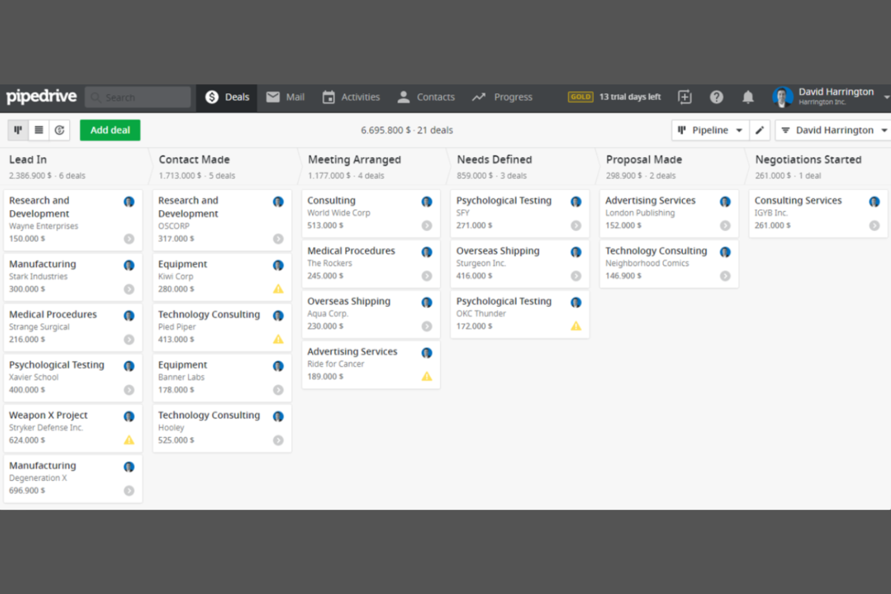891x594 pixels.
Task: Open the Activities section
Action: point(351,97)
